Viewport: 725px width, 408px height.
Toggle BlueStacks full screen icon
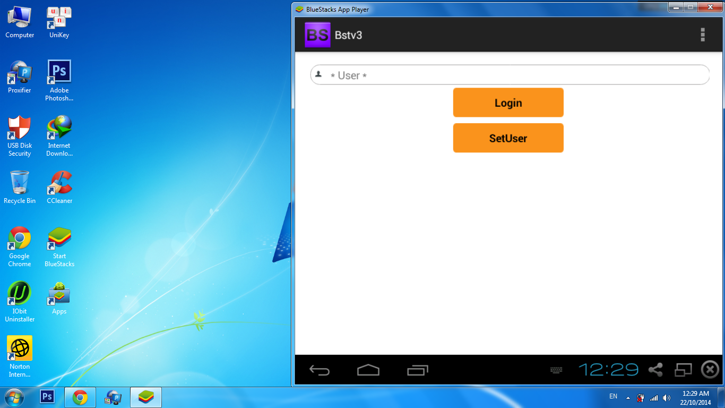click(x=684, y=370)
